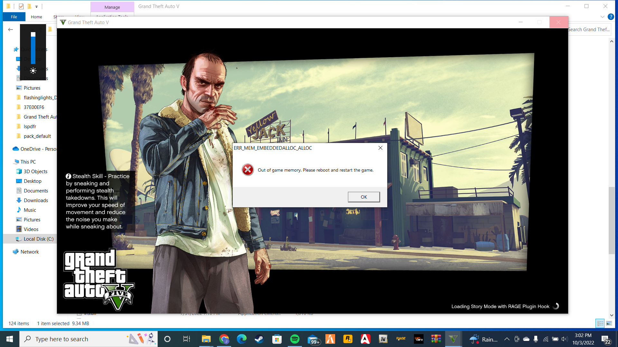Image resolution: width=618 pixels, height=347 pixels.
Task: Open Rockstar Games Launcher taskbar icon
Action: pos(348,339)
